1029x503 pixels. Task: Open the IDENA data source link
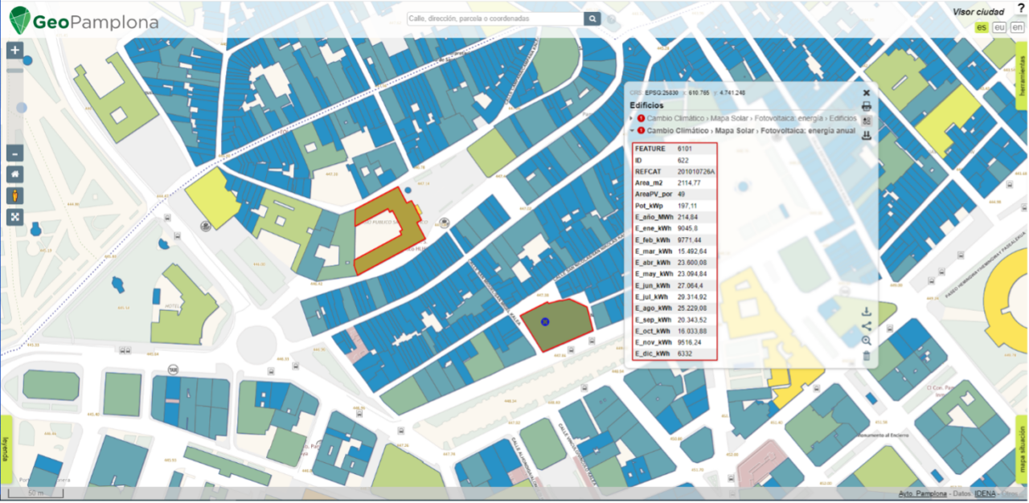click(x=984, y=493)
